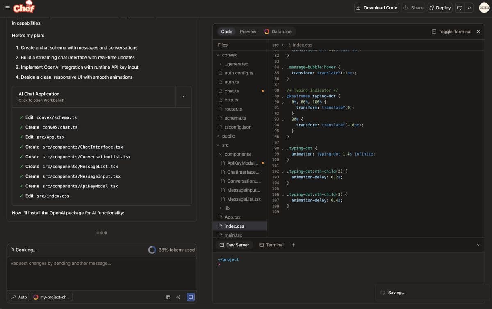This screenshot has height=309, width=492.
Task: Stop generation with the blue square button
Action: tap(191, 297)
